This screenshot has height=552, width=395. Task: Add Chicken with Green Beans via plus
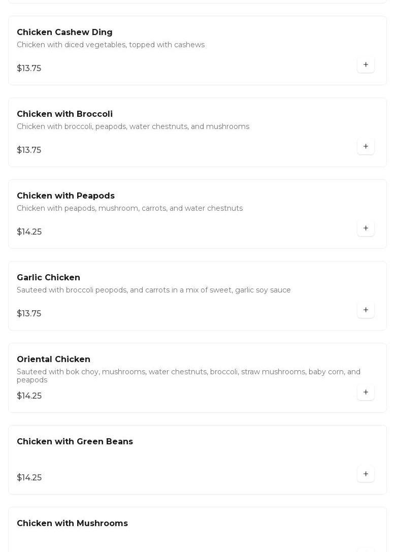(366, 473)
